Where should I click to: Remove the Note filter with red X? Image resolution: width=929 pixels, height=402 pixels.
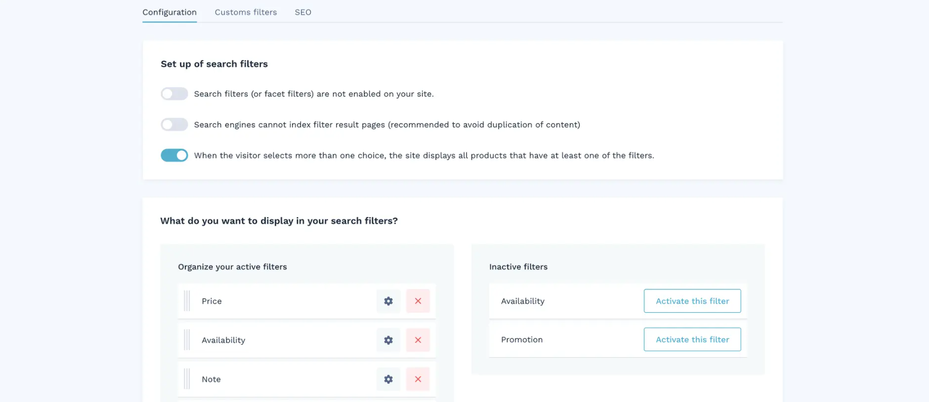418,379
